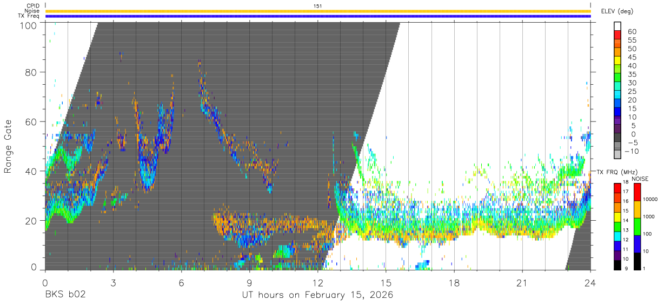Click the x-axis tick label 12

tap(318, 282)
